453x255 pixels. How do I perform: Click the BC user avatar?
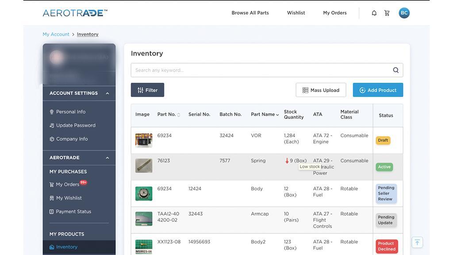(x=404, y=13)
